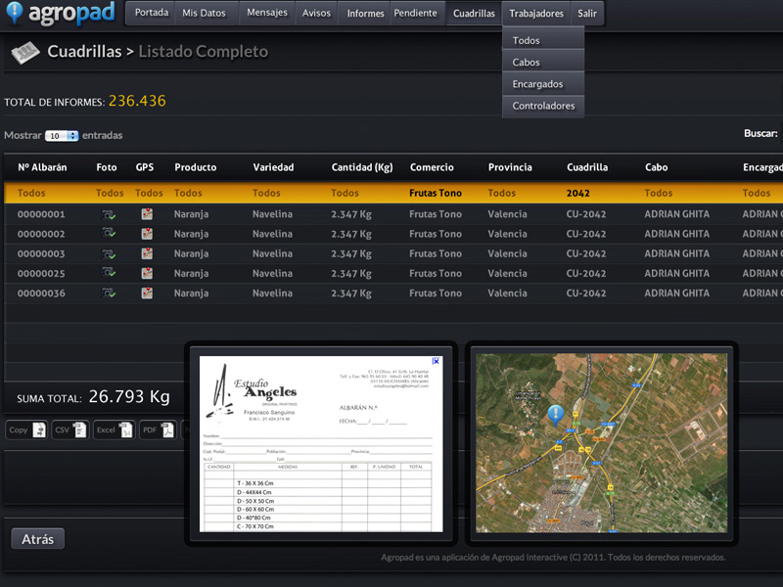Open the Mensajes navigation tab
This screenshot has width=783, height=587.
[267, 14]
